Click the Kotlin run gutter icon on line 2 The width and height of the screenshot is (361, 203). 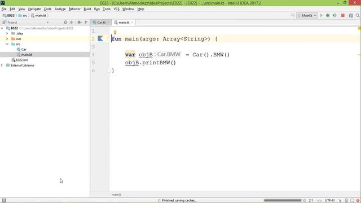pos(100,38)
